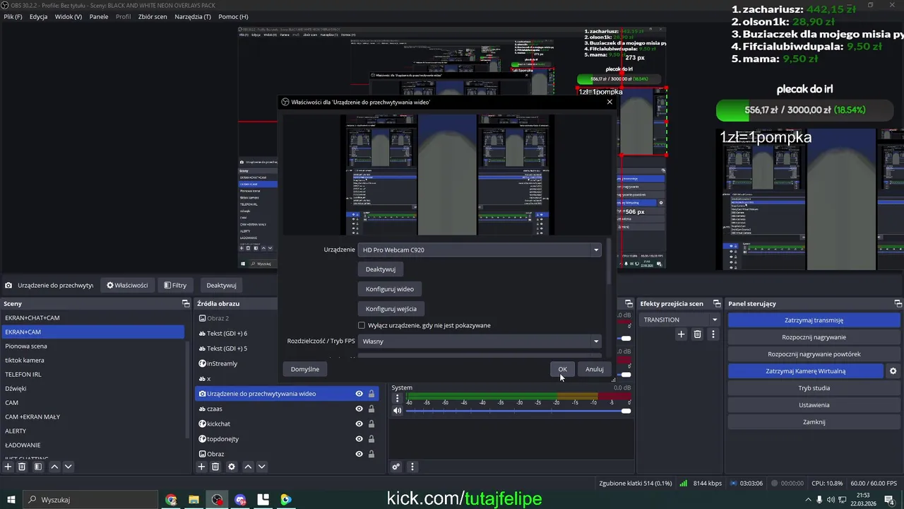Open Zbiór scen menu
This screenshot has height=509, width=904.
coord(153,16)
